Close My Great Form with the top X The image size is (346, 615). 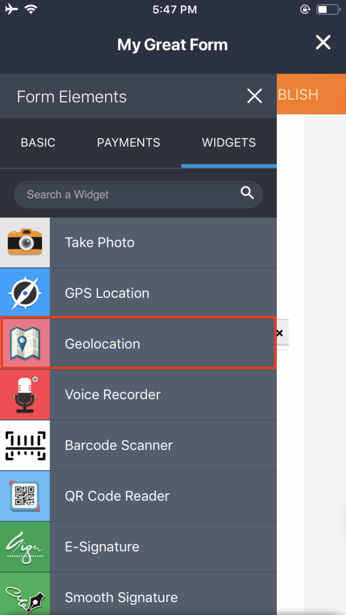click(x=323, y=42)
